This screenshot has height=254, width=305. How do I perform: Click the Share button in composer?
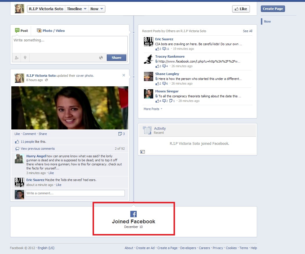coord(116,58)
